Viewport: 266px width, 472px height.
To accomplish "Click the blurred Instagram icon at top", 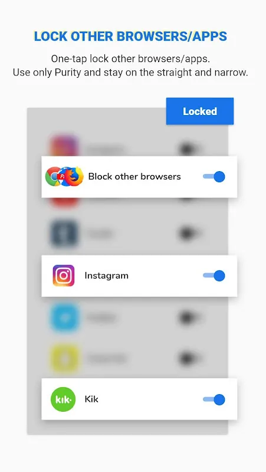I will coord(64,146).
